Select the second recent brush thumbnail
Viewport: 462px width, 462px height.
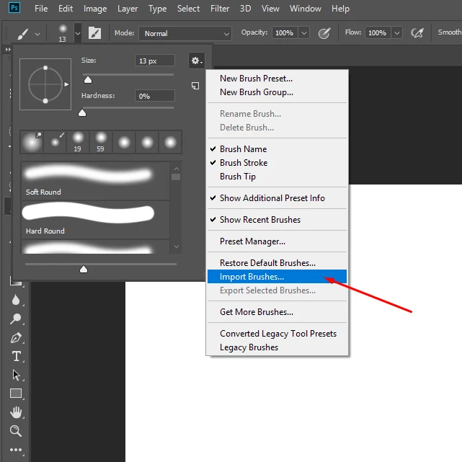point(55,142)
